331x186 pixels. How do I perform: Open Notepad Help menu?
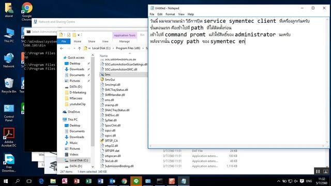(x=191, y=14)
